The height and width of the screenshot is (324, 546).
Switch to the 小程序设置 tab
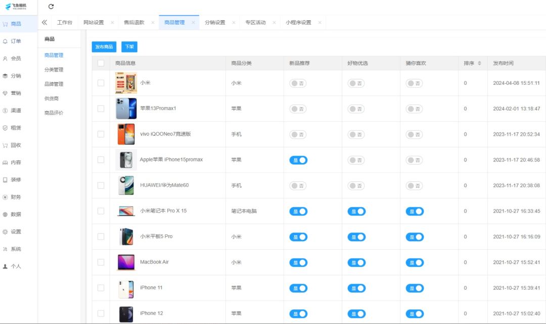click(x=298, y=23)
